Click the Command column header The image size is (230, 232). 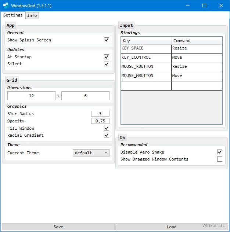(197, 41)
